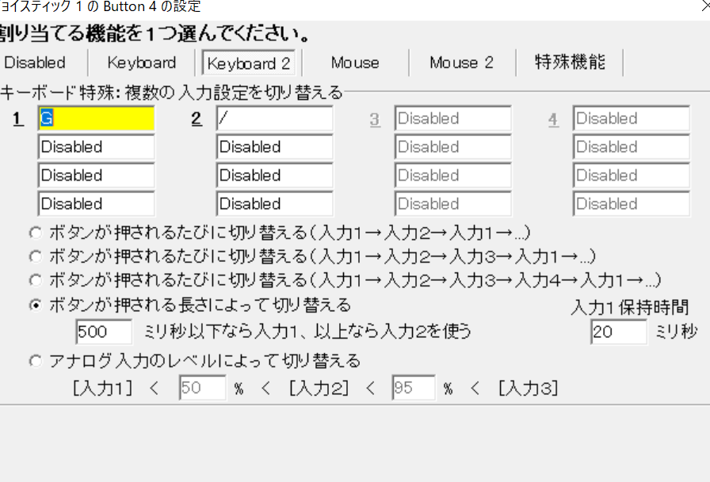Select the option cycling through 入力4
Image resolution: width=710 pixels, height=482 pixels.
click(x=36, y=280)
